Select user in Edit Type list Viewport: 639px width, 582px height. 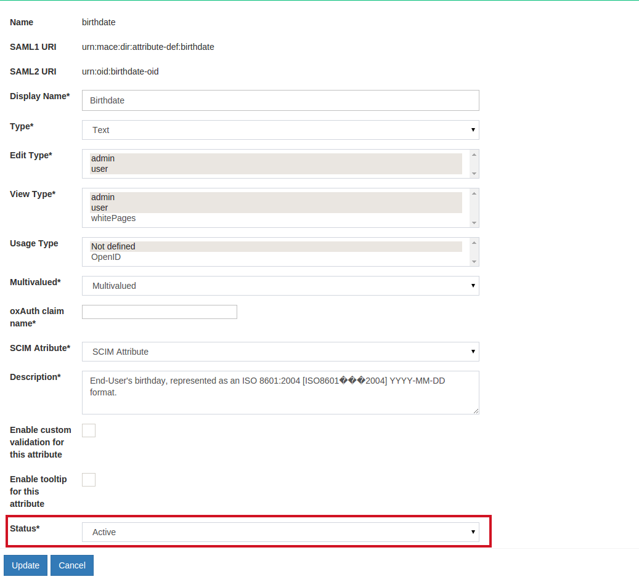point(100,169)
